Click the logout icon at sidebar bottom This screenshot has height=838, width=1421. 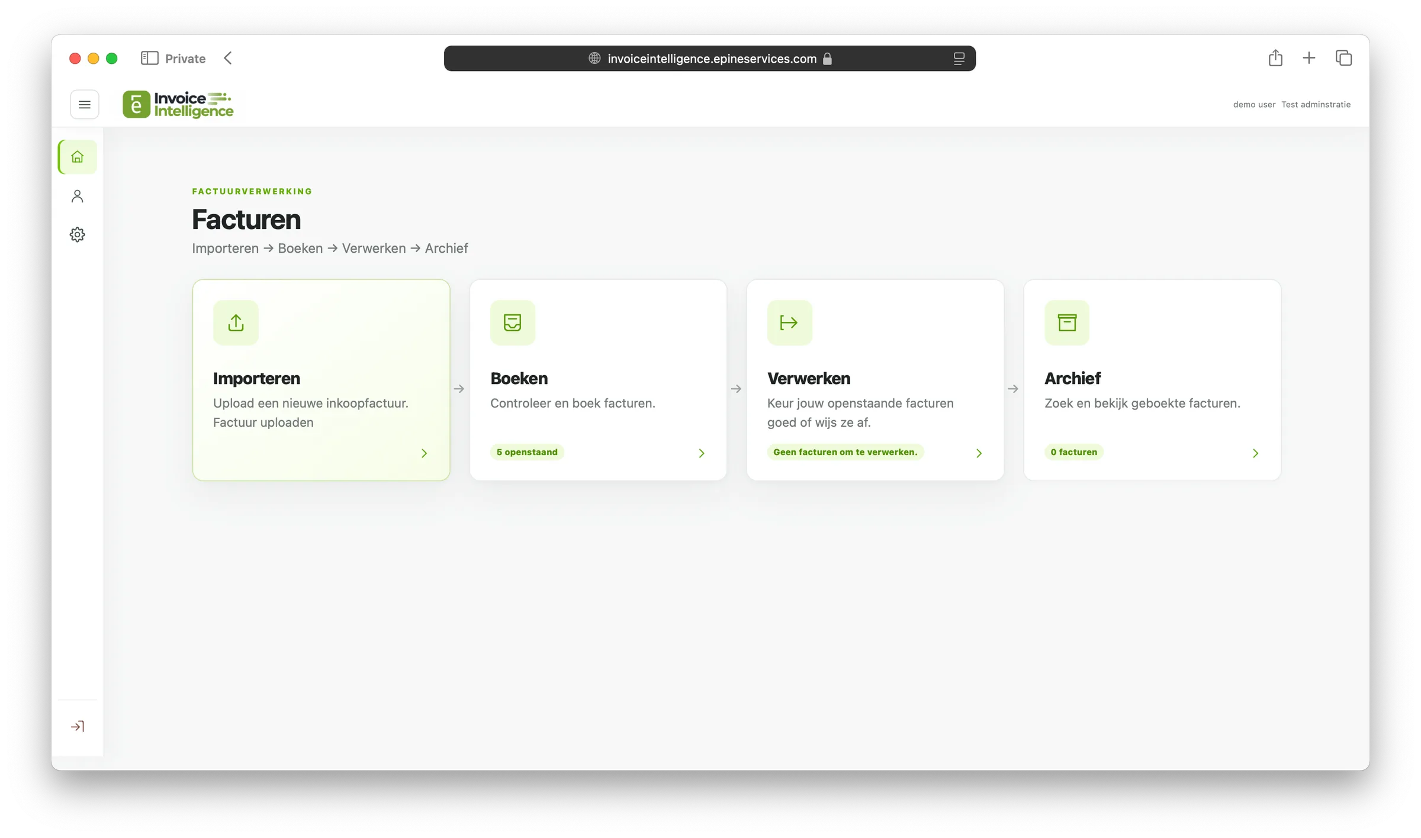[x=78, y=726]
